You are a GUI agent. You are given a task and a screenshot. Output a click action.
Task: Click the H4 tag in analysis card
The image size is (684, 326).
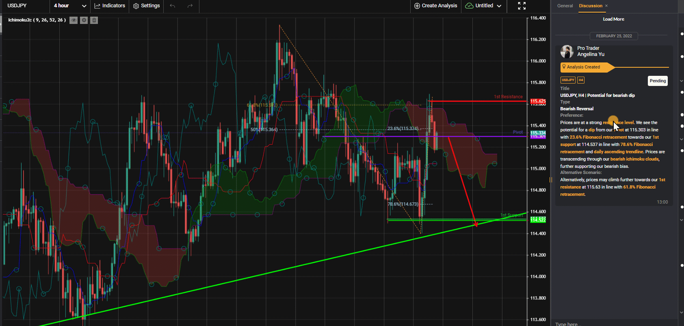[581, 80]
